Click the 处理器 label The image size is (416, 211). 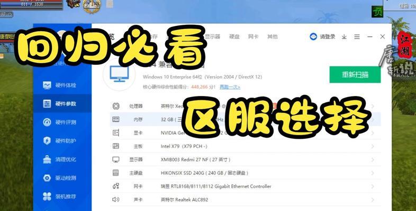point(136,106)
